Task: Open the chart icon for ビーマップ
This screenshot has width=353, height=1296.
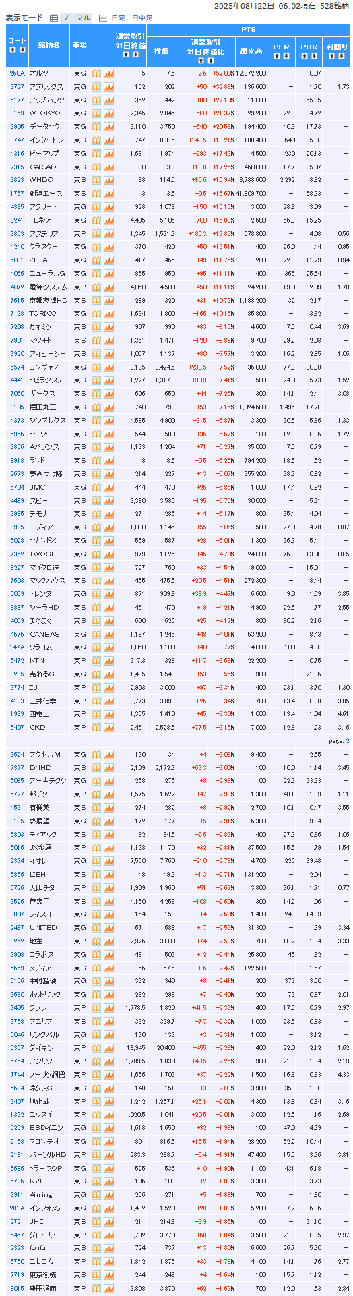Action: tap(108, 154)
